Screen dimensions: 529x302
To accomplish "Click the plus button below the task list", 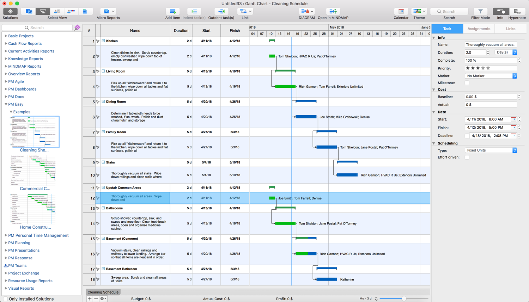I will 90,299.
